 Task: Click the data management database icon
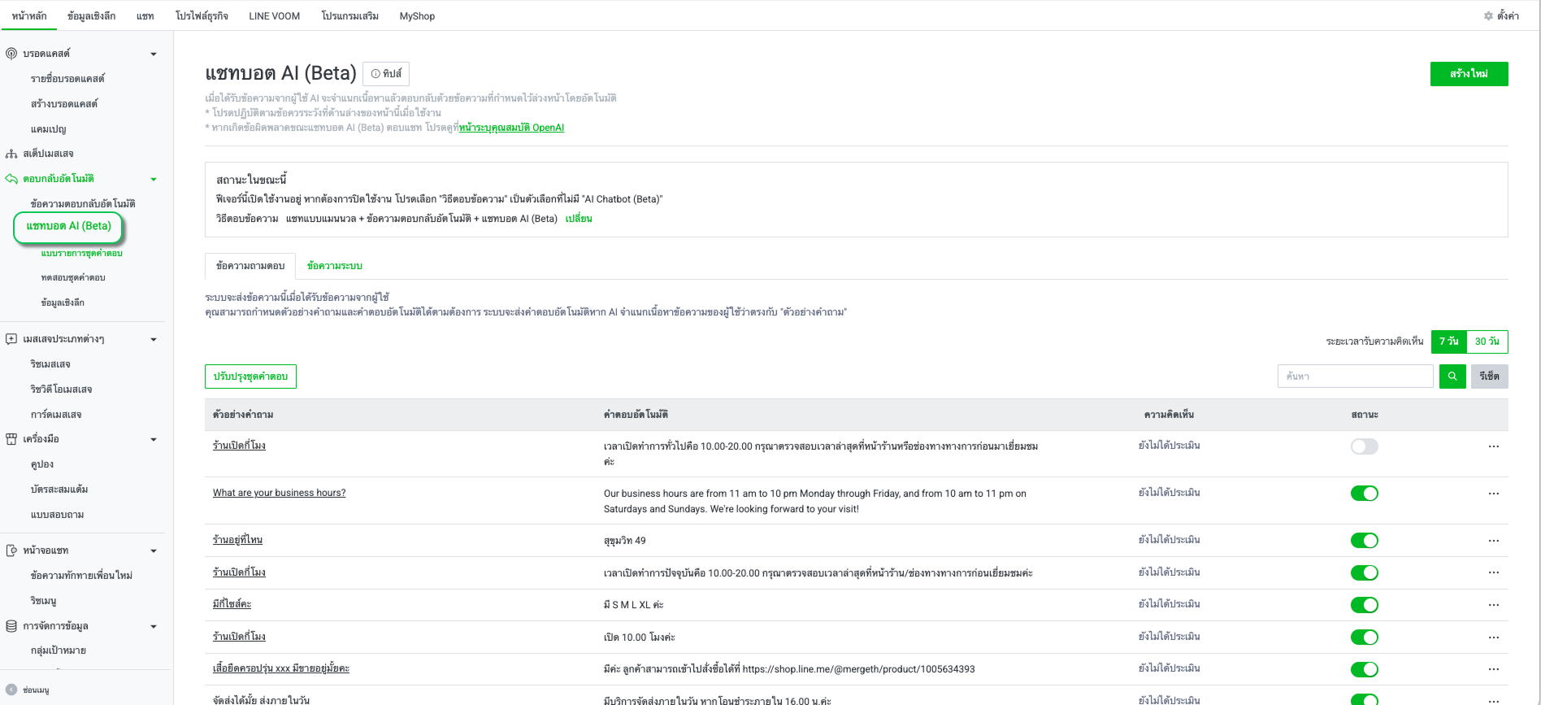(11, 626)
